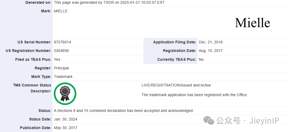Click the Register value Principal
This screenshot has width=288, height=132.
coord(61,68)
